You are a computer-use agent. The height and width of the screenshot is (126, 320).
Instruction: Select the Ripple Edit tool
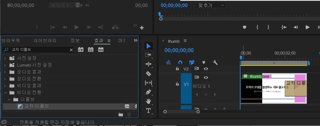point(148,64)
